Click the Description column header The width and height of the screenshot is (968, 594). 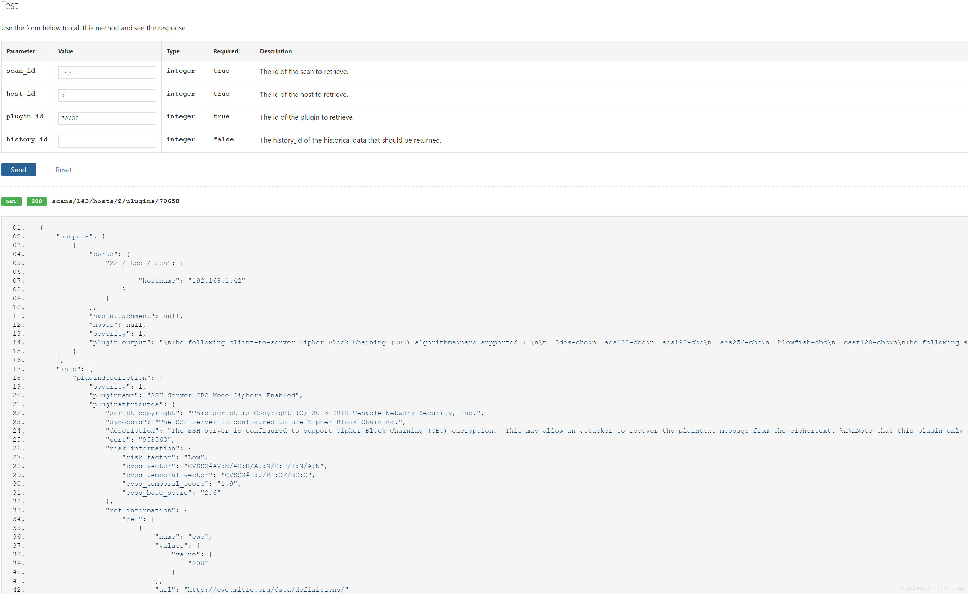click(276, 51)
